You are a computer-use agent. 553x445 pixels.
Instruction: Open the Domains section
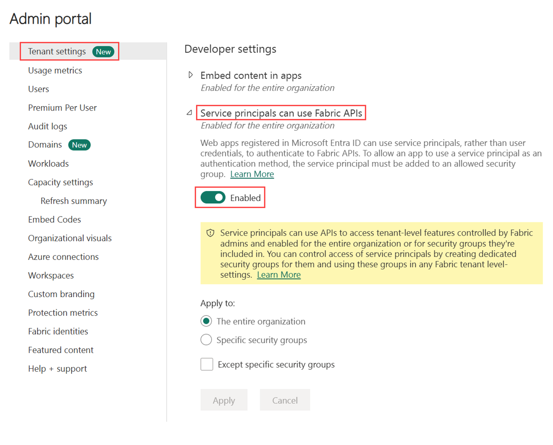pos(45,145)
